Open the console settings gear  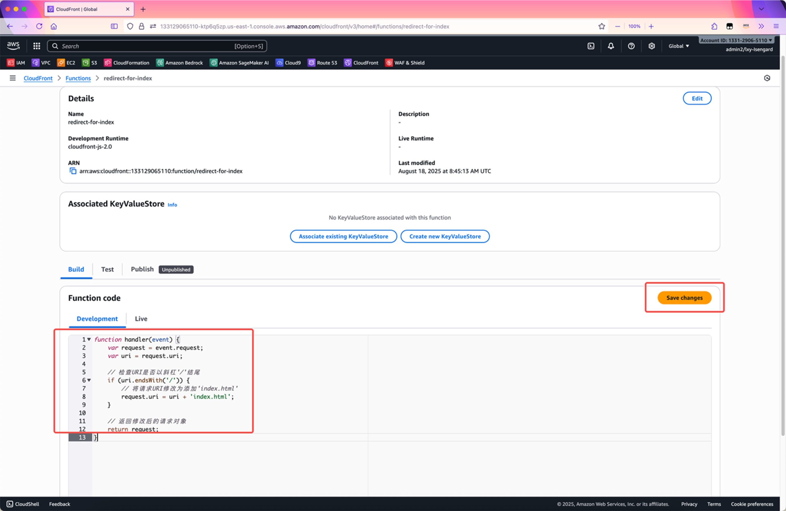click(x=651, y=46)
